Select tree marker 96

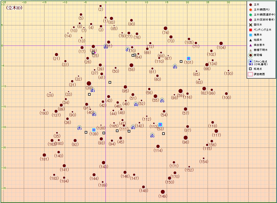[186, 138]
